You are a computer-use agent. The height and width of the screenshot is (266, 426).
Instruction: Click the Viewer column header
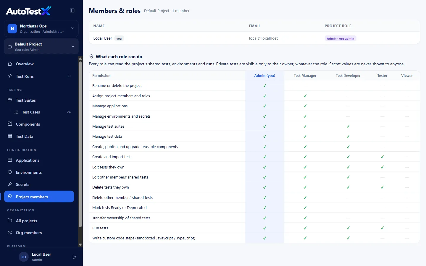coord(407,76)
